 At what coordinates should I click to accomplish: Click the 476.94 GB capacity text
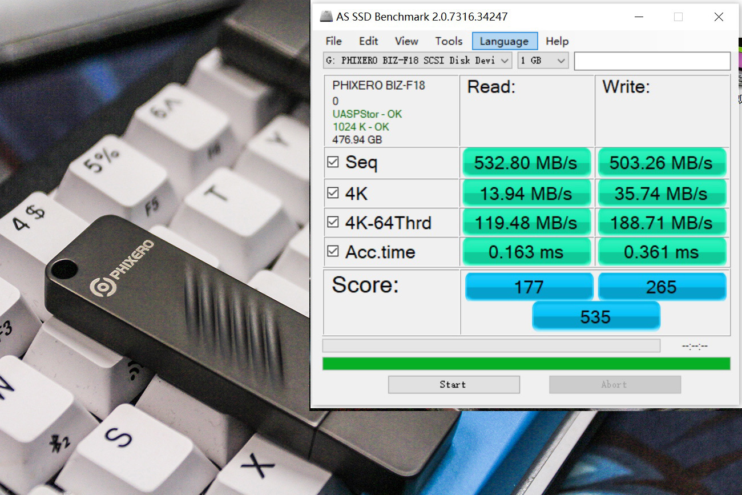(x=357, y=139)
